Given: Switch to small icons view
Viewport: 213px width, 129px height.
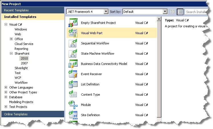Looking at the screenshot, I should (x=173, y=12).
